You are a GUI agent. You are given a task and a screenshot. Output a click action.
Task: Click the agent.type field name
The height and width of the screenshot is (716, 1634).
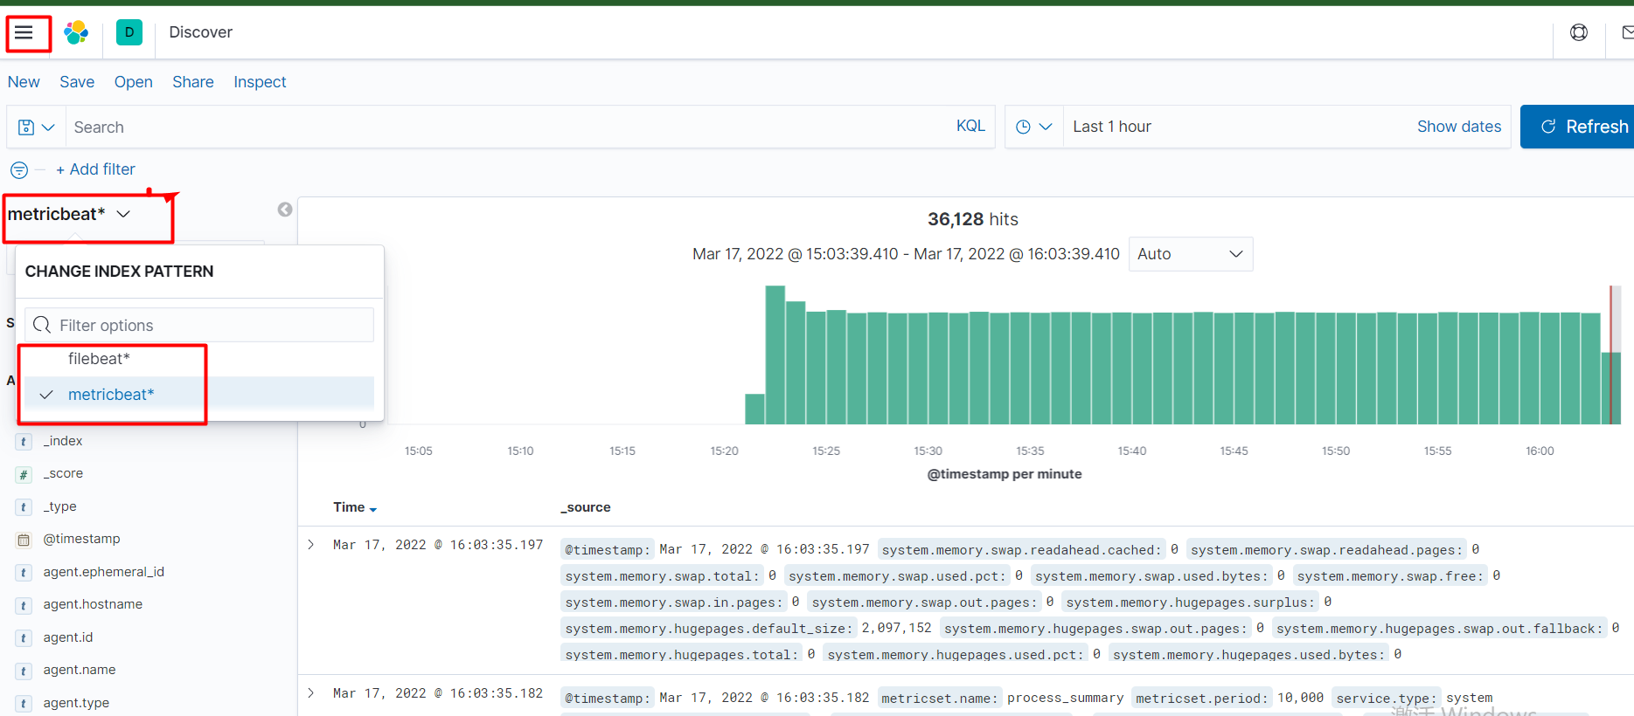[76, 703]
